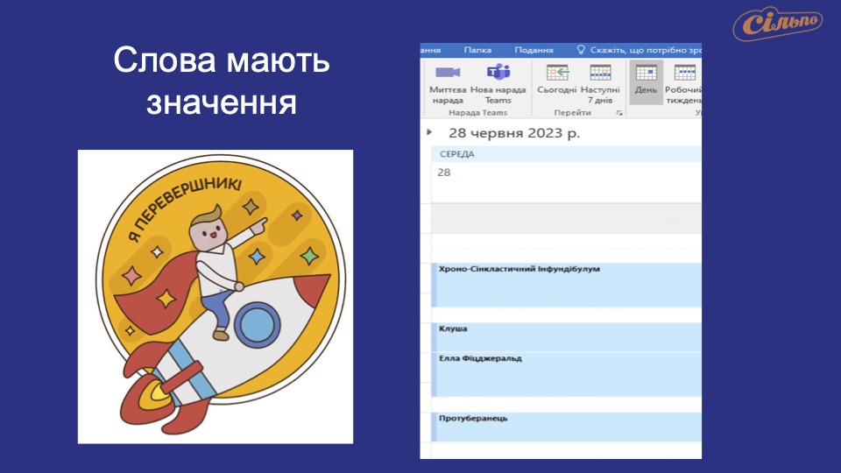Click the 28 червня 2023 р. date heading
841x473 pixels.
pyautogui.click(x=514, y=133)
